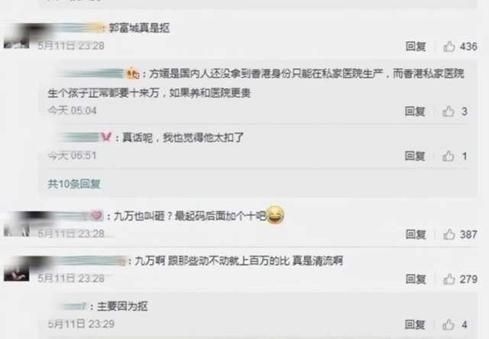Like the 九万也叫砸 comment with 387 likes
This screenshot has height=339, width=489.
[449, 234]
